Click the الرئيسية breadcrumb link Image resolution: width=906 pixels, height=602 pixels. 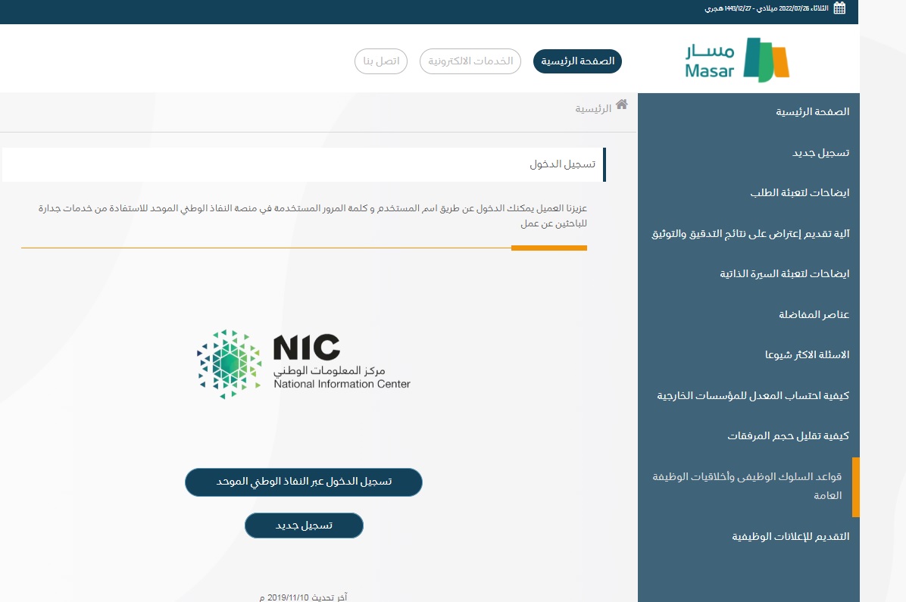[593, 108]
